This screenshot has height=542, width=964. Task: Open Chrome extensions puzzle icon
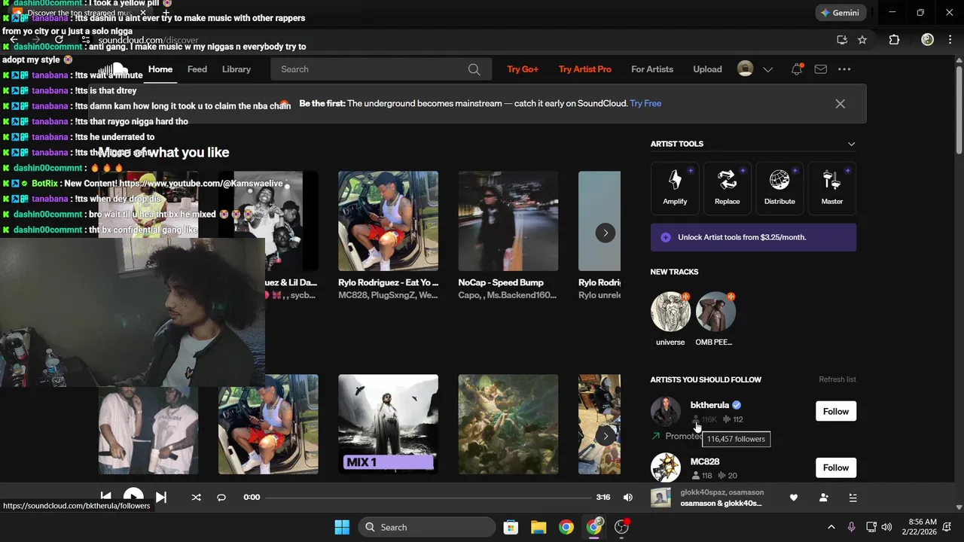coord(894,40)
